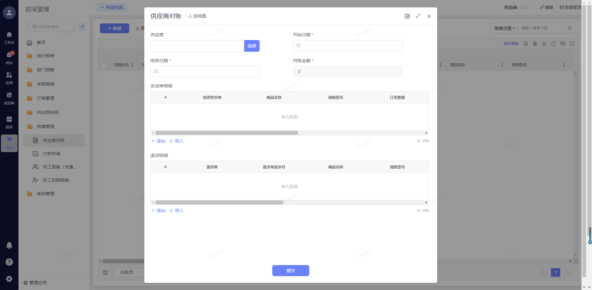Open the 开始日期 date picker
592x290 pixels.
pyautogui.click(x=347, y=46)
